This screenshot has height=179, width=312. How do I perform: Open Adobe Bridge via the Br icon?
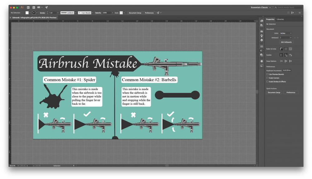tap(28, 7)
